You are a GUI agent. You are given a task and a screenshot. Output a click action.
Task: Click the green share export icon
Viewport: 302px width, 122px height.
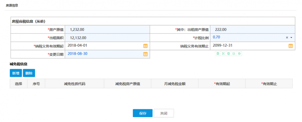[x=234, y=54]
